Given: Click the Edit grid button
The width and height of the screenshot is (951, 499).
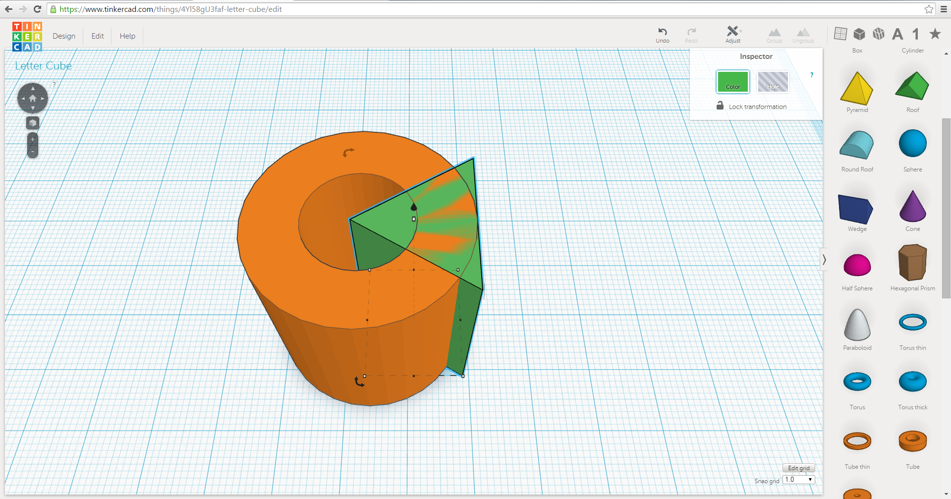Looking at the screenshot, I should coord(798,468).
